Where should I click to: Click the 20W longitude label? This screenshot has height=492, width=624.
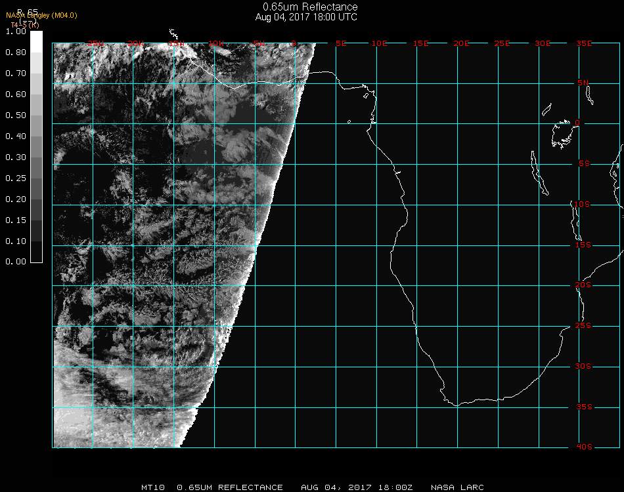(136, 43)
